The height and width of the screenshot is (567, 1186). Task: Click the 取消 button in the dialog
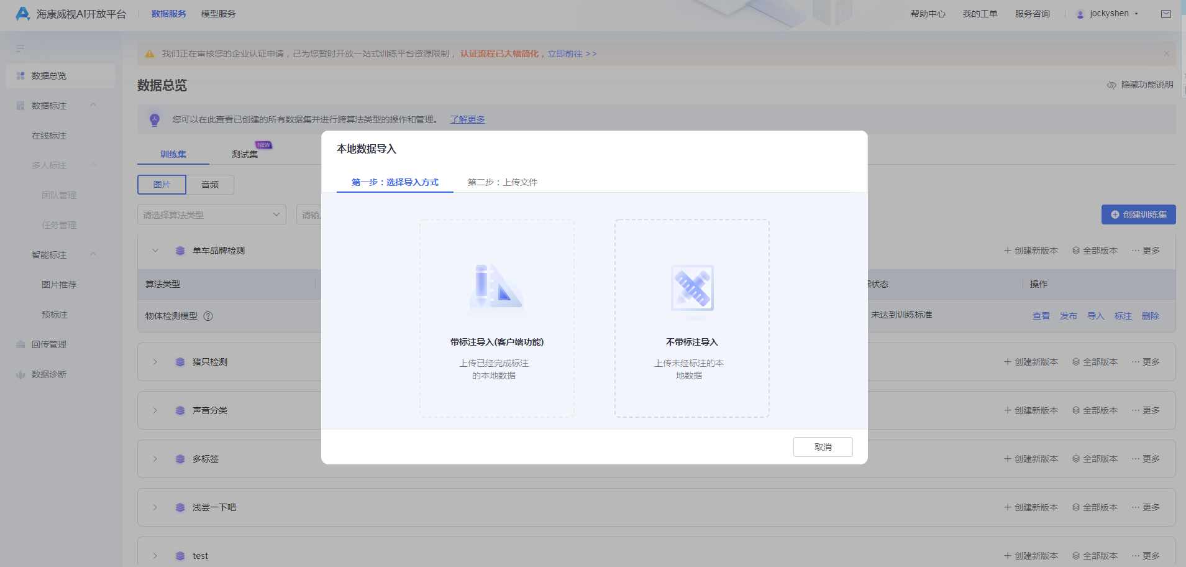(x=823, y=446)
